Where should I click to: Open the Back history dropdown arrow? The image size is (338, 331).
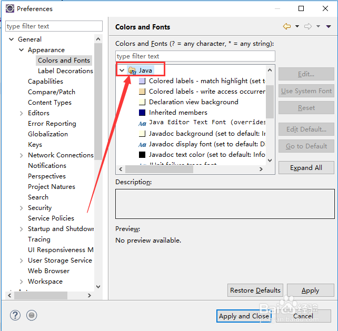point(297,26)
